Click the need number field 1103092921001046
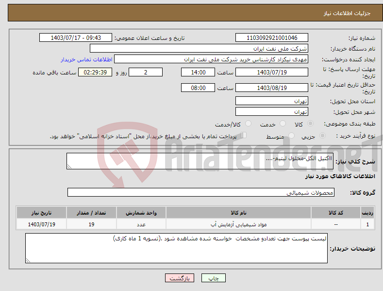 pyautogui.click(x=272, y=38)
